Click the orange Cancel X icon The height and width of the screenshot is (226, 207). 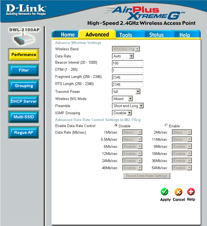point(178,192)
